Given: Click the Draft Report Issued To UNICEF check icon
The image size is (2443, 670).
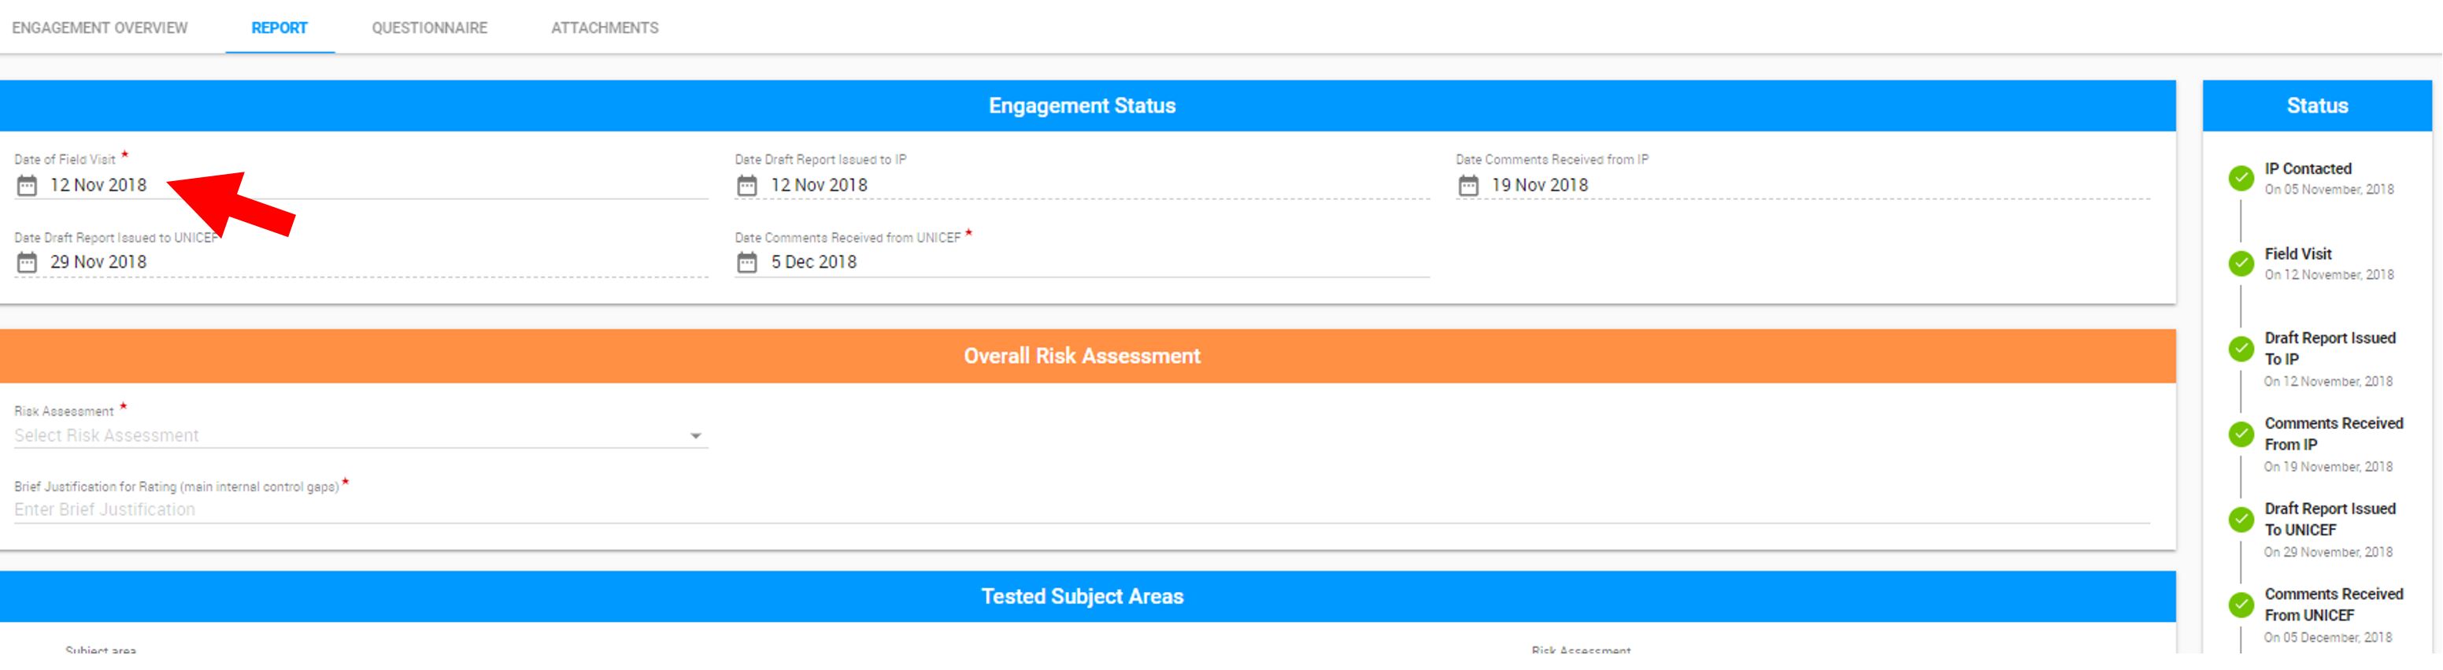Looking at the screenshot, I should 2241,519.
